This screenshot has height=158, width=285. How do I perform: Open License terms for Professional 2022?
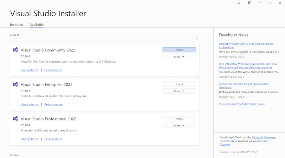[x=30, y=139]
